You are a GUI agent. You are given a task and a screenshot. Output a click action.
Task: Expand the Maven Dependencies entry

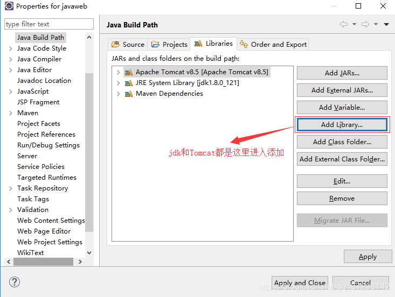(x=118, y=94)
